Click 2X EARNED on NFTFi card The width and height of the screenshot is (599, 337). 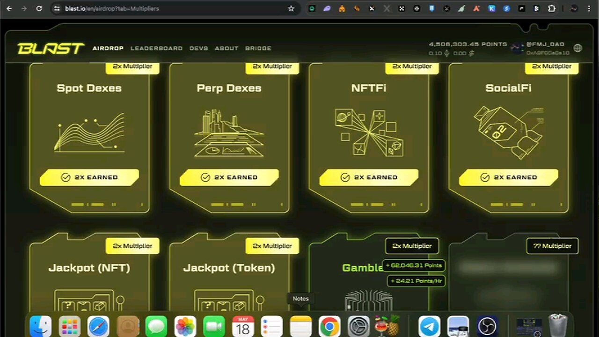[x=369, y=177]
